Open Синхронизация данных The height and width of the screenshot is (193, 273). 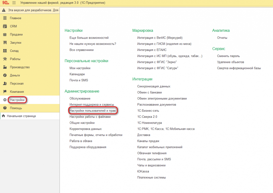click(x=154, y=86)
